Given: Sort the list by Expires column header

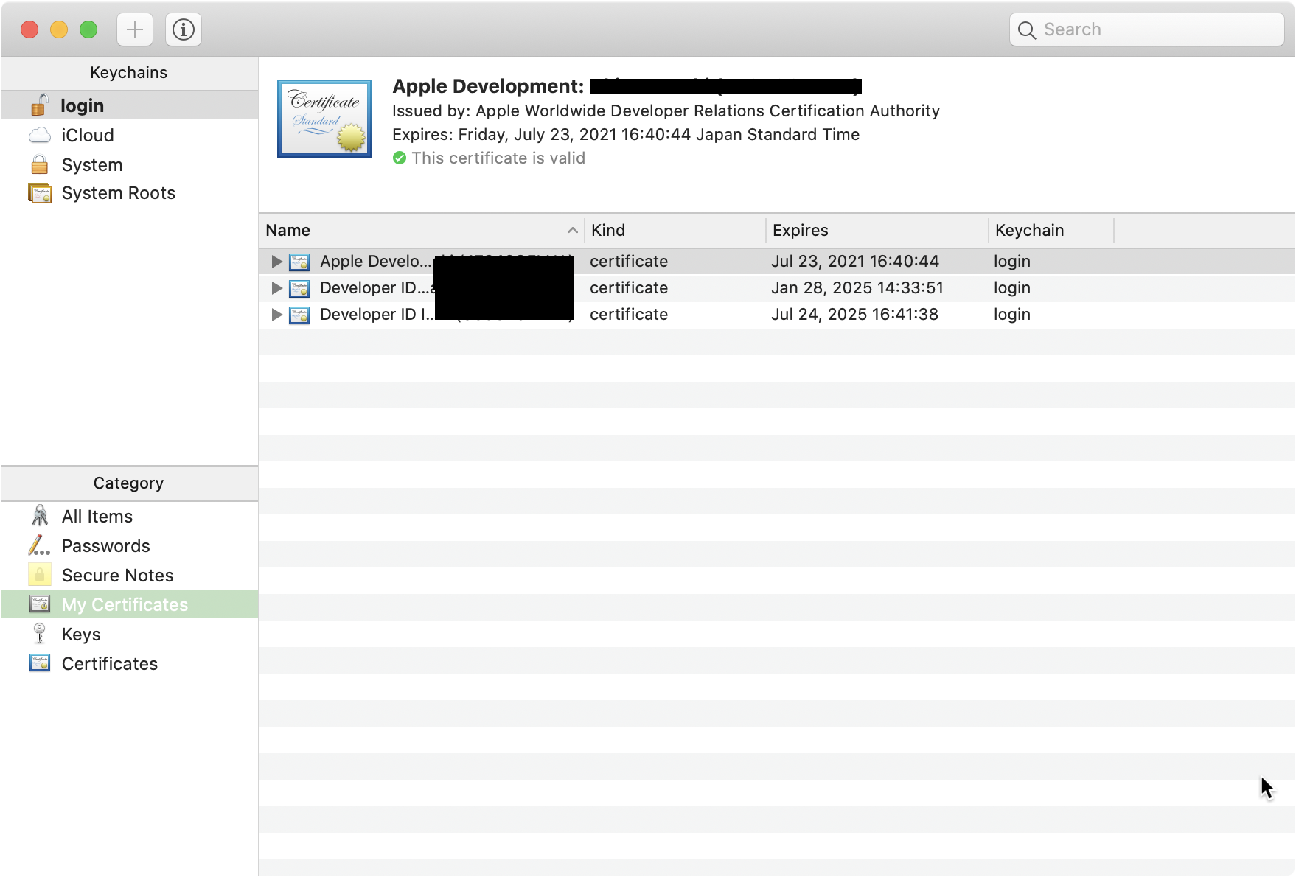Looking at the screenshot, I should [x=877, y=231].
